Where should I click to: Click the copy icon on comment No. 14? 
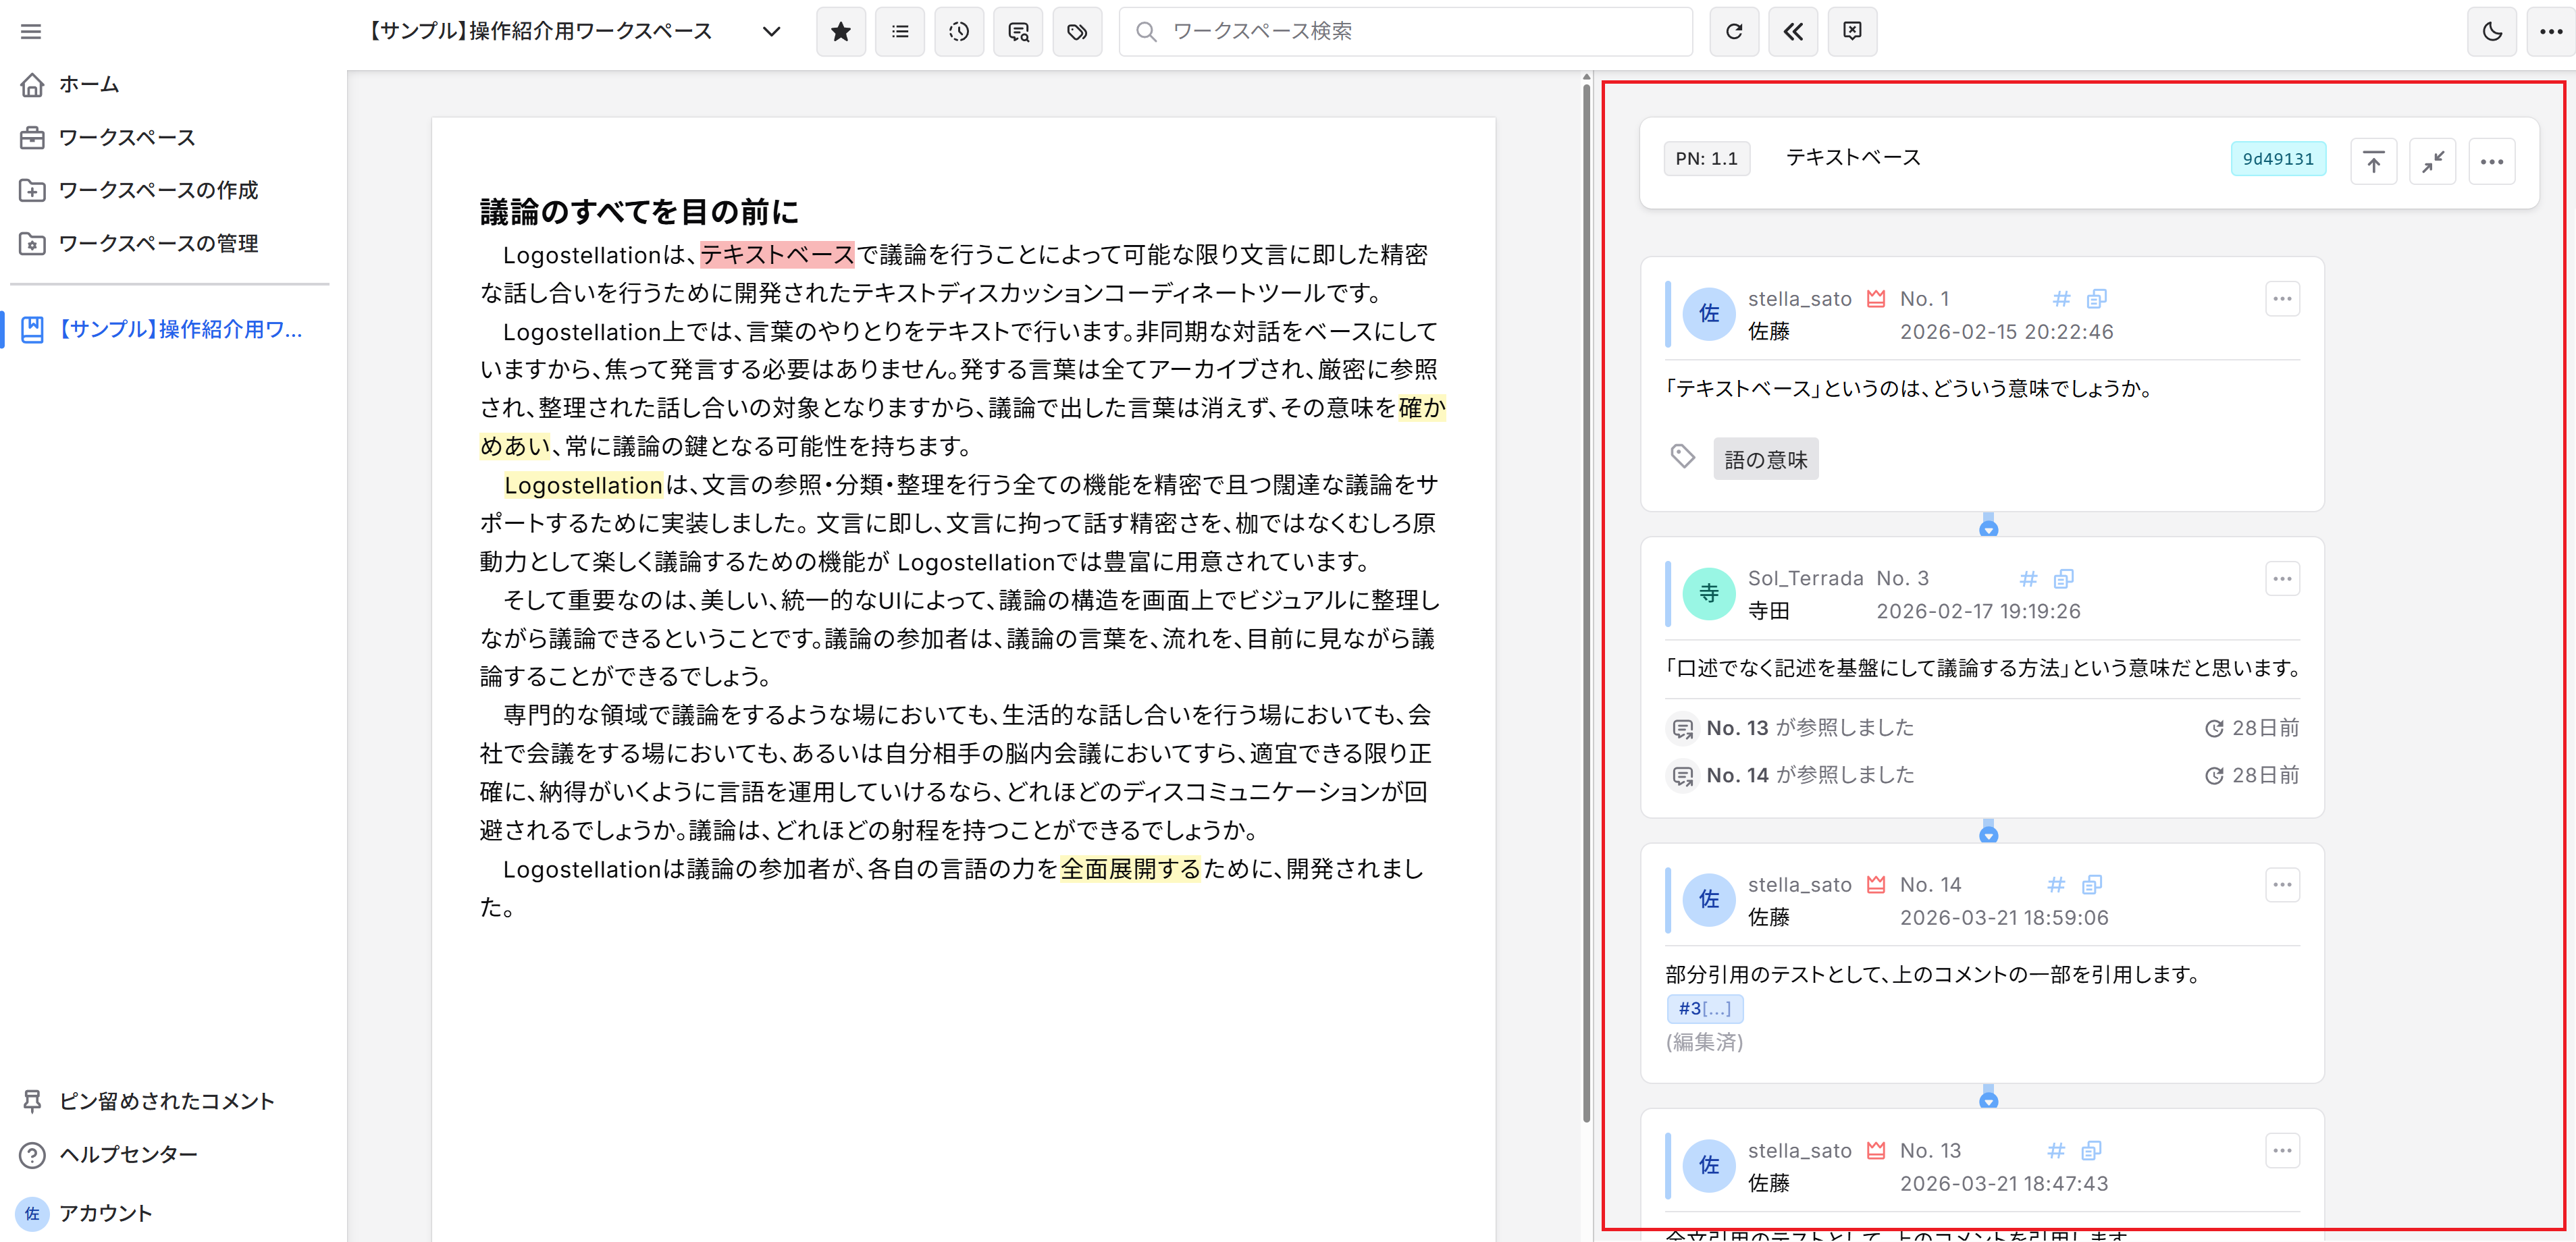click(2091, 885)
